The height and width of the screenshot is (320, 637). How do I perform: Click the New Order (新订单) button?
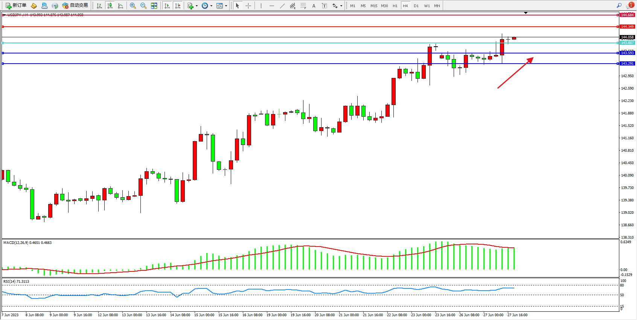16,6
